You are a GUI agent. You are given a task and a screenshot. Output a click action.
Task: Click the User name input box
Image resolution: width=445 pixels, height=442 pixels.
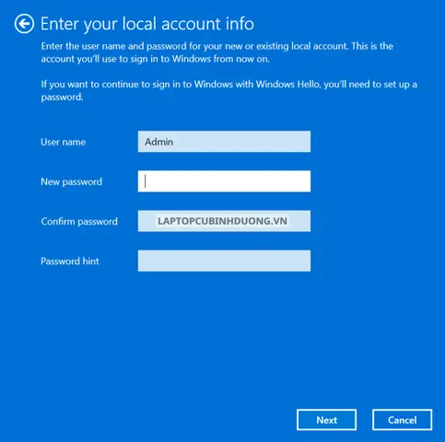click(x=224, y=142)
